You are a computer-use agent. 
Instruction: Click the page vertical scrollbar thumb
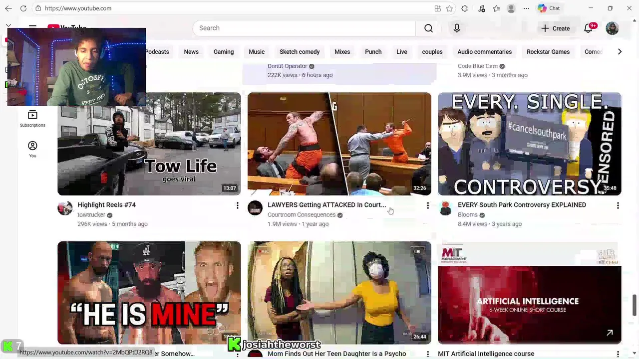click(x=635, y=305)
